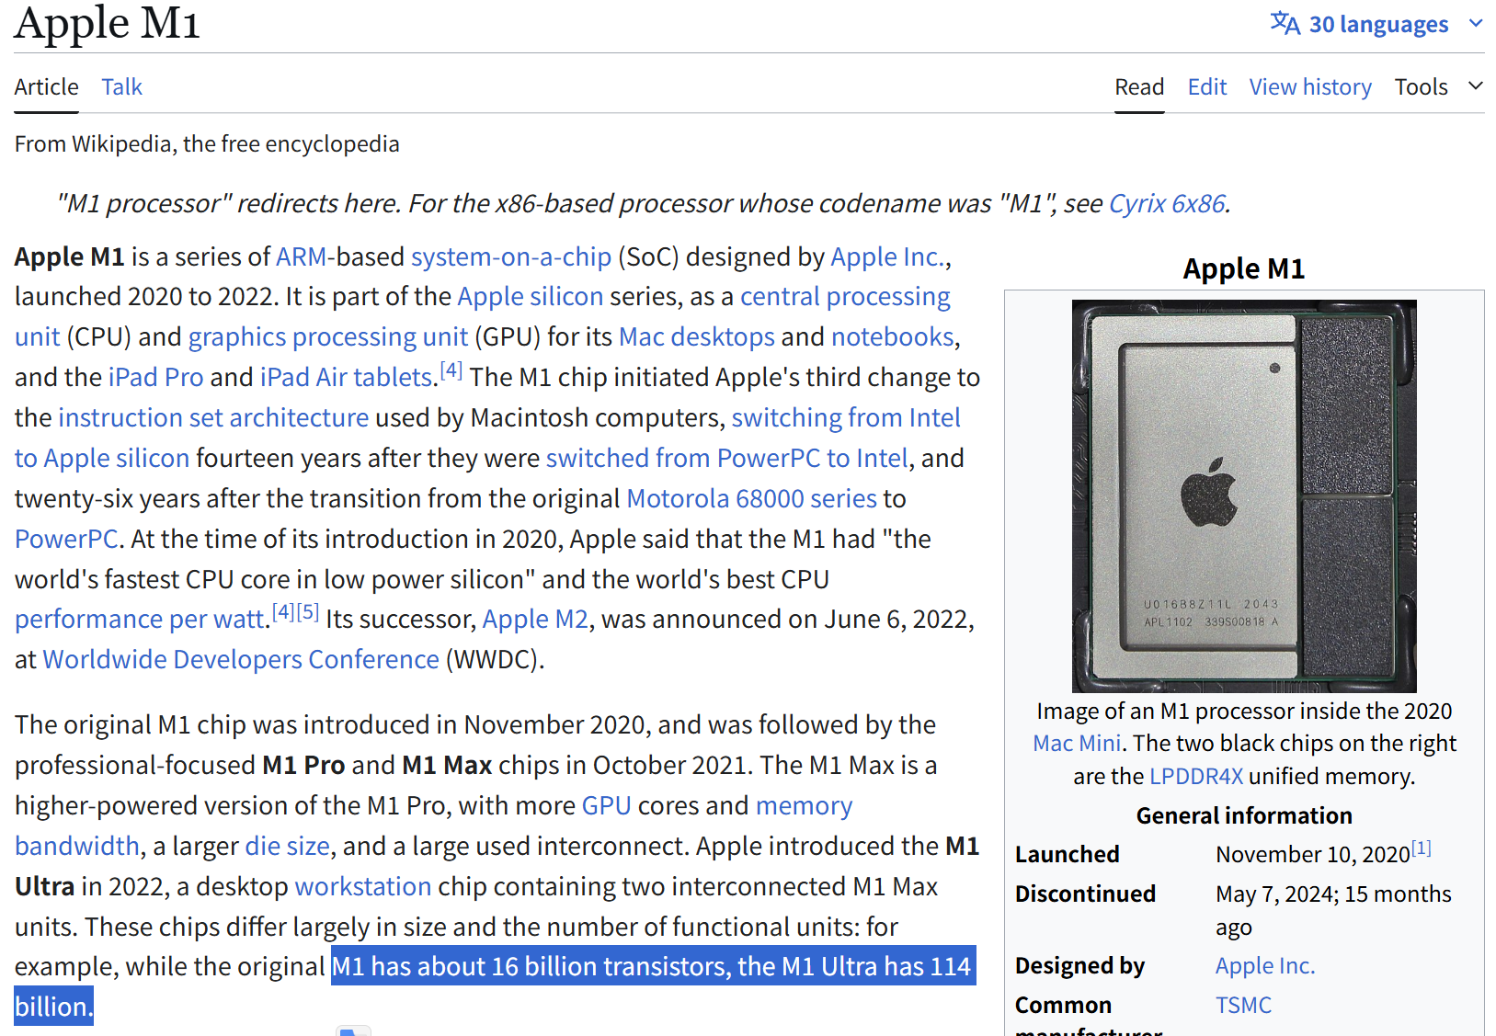Open citation reference [1] beside launch date
This screenshot has width=1496, height=1036.
1421,848
